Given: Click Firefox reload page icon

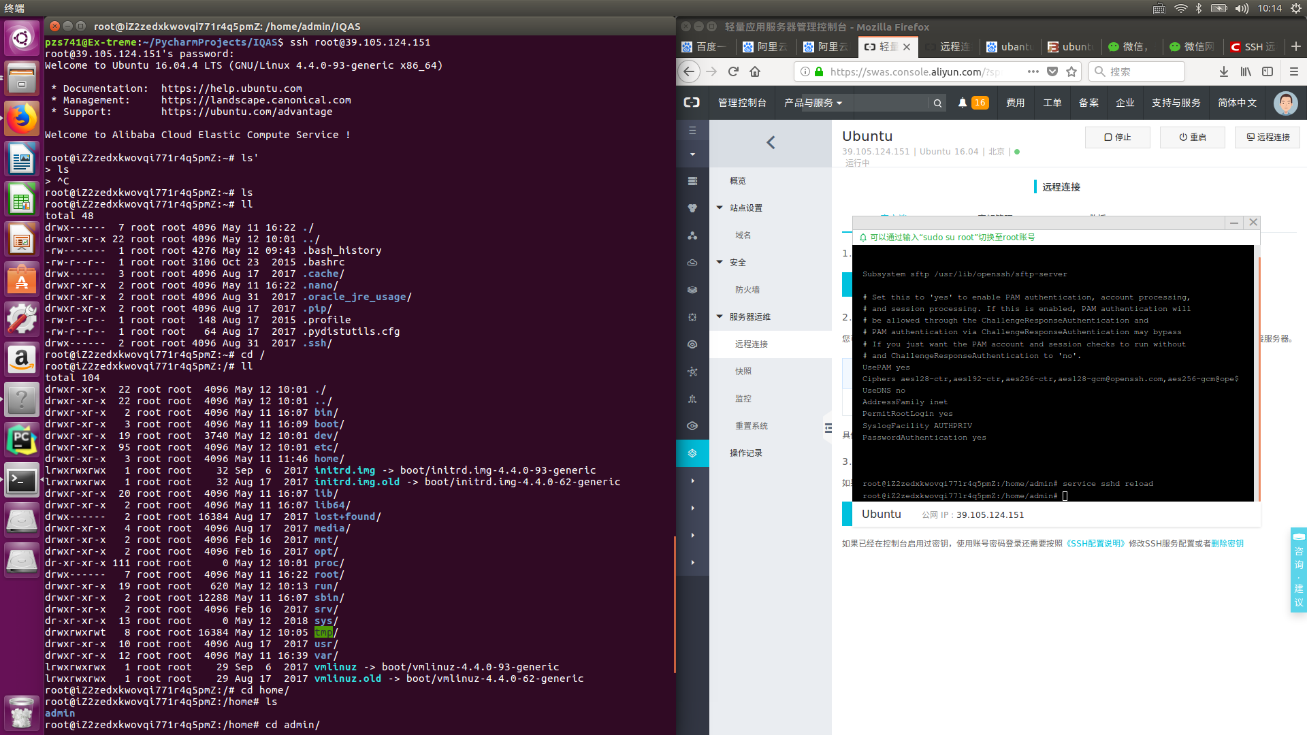Looking at the screenshot, I should pos(733,71).
